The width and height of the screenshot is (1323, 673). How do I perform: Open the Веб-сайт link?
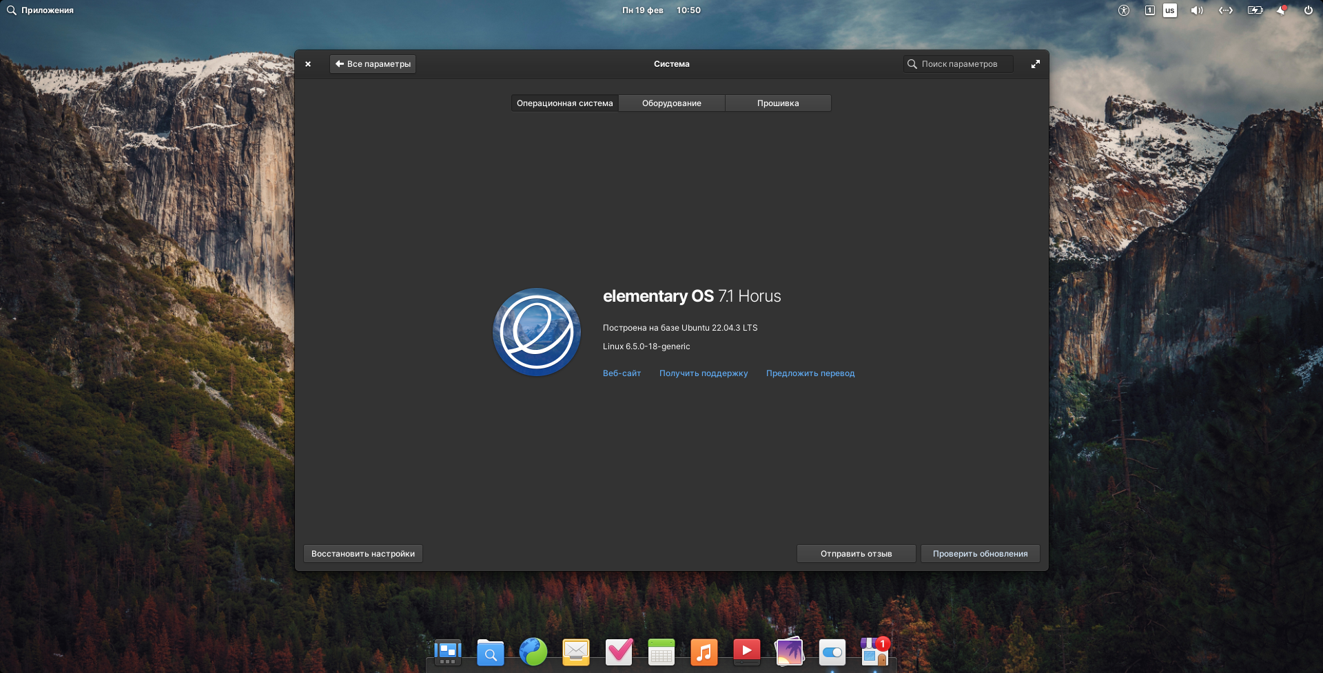point(622,373)
